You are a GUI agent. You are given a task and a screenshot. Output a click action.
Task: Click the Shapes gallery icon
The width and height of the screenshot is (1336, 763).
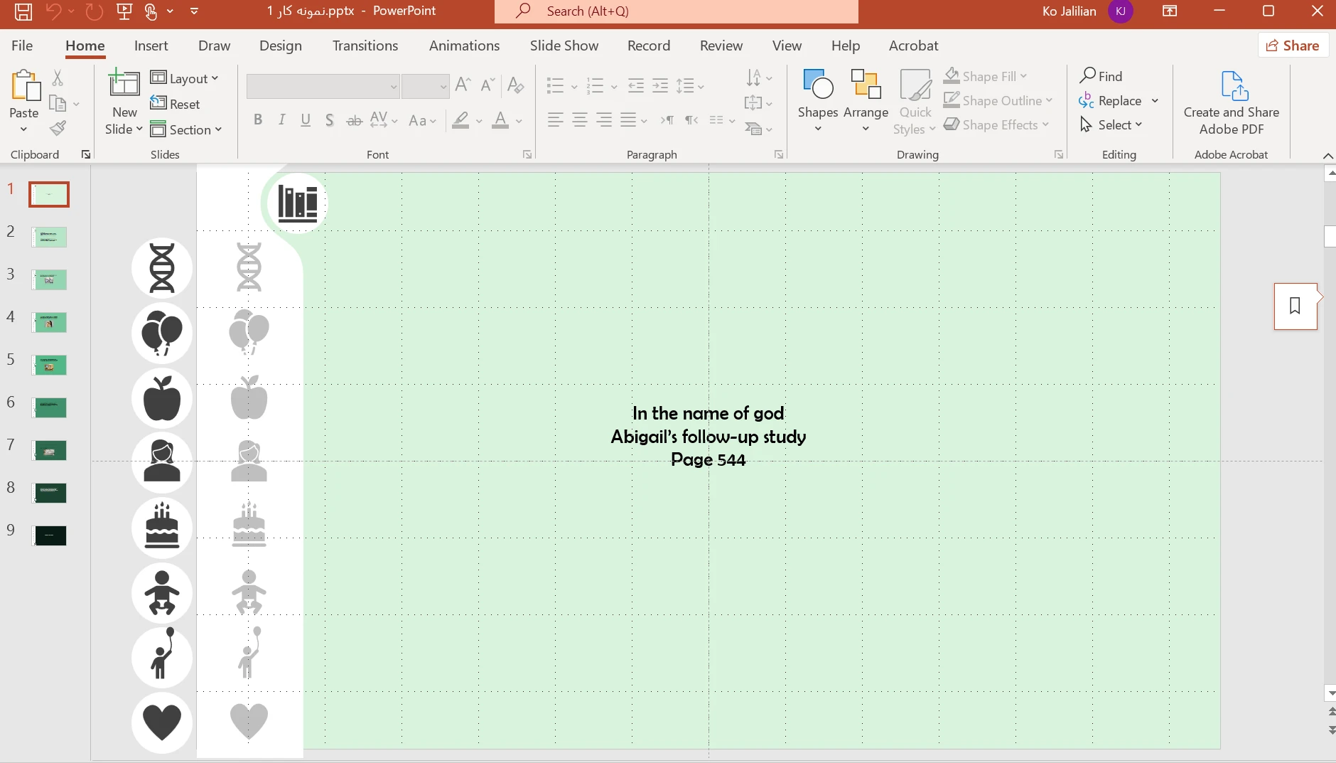pyautogui.click(x=818, y=84)
